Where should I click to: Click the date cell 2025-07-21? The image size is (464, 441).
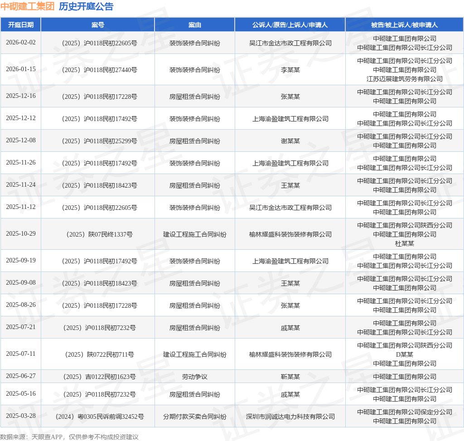(x=21, y=327)
